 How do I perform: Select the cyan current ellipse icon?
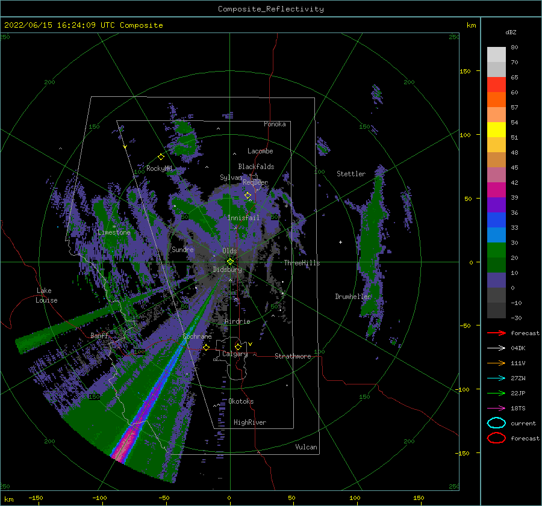pos(496,423)
